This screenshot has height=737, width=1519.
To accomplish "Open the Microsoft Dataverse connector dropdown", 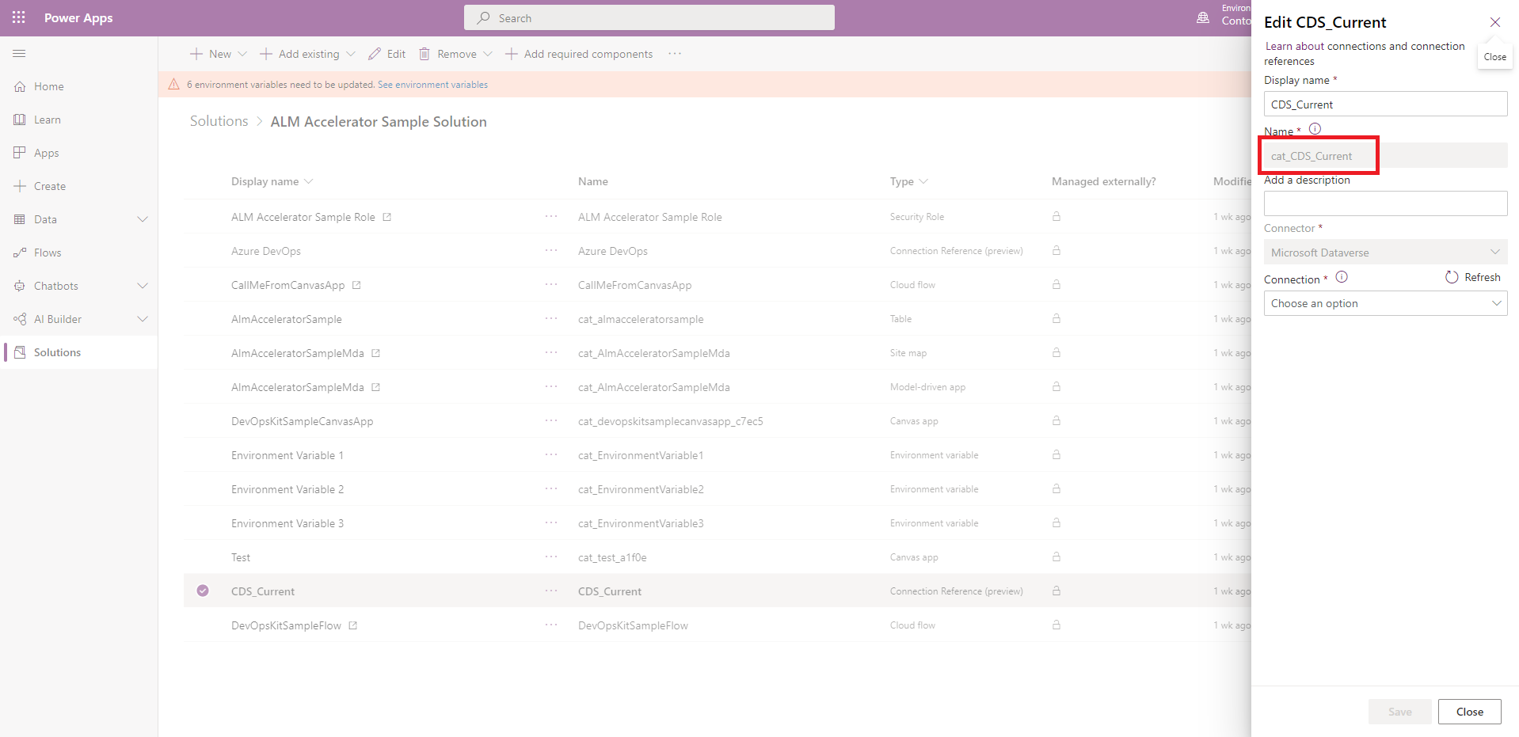I will click(1385, 253).
